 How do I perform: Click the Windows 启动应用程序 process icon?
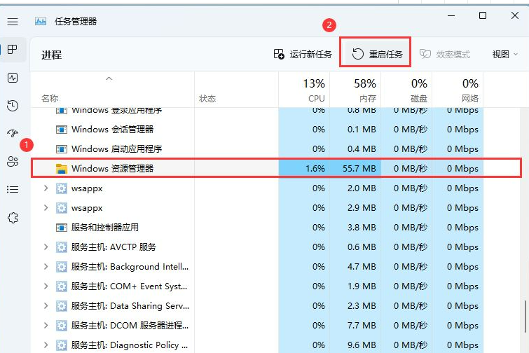pyautogui.click(x=62, y=149)
